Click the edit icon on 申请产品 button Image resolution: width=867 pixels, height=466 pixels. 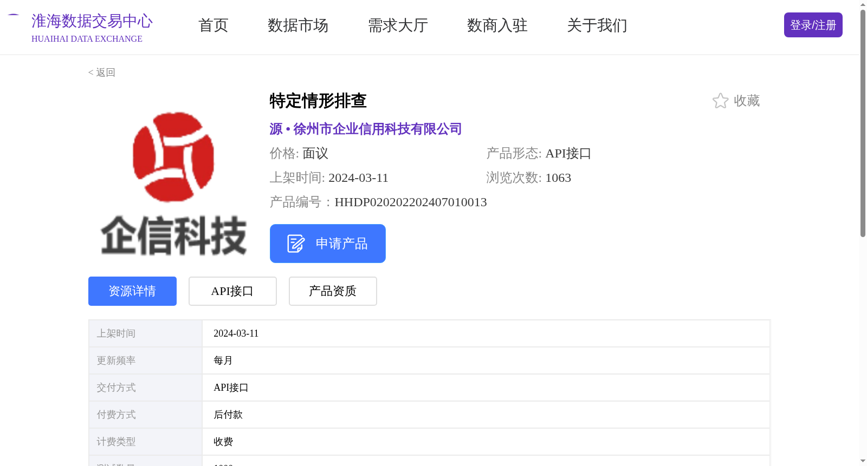296,244
